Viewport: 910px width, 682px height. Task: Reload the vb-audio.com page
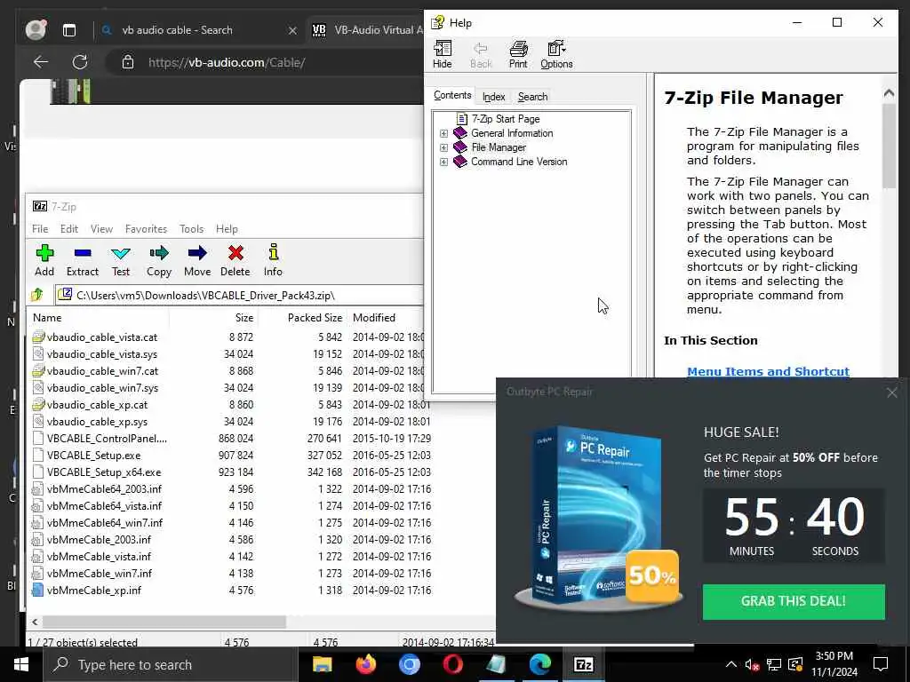(x=80, y=62)
